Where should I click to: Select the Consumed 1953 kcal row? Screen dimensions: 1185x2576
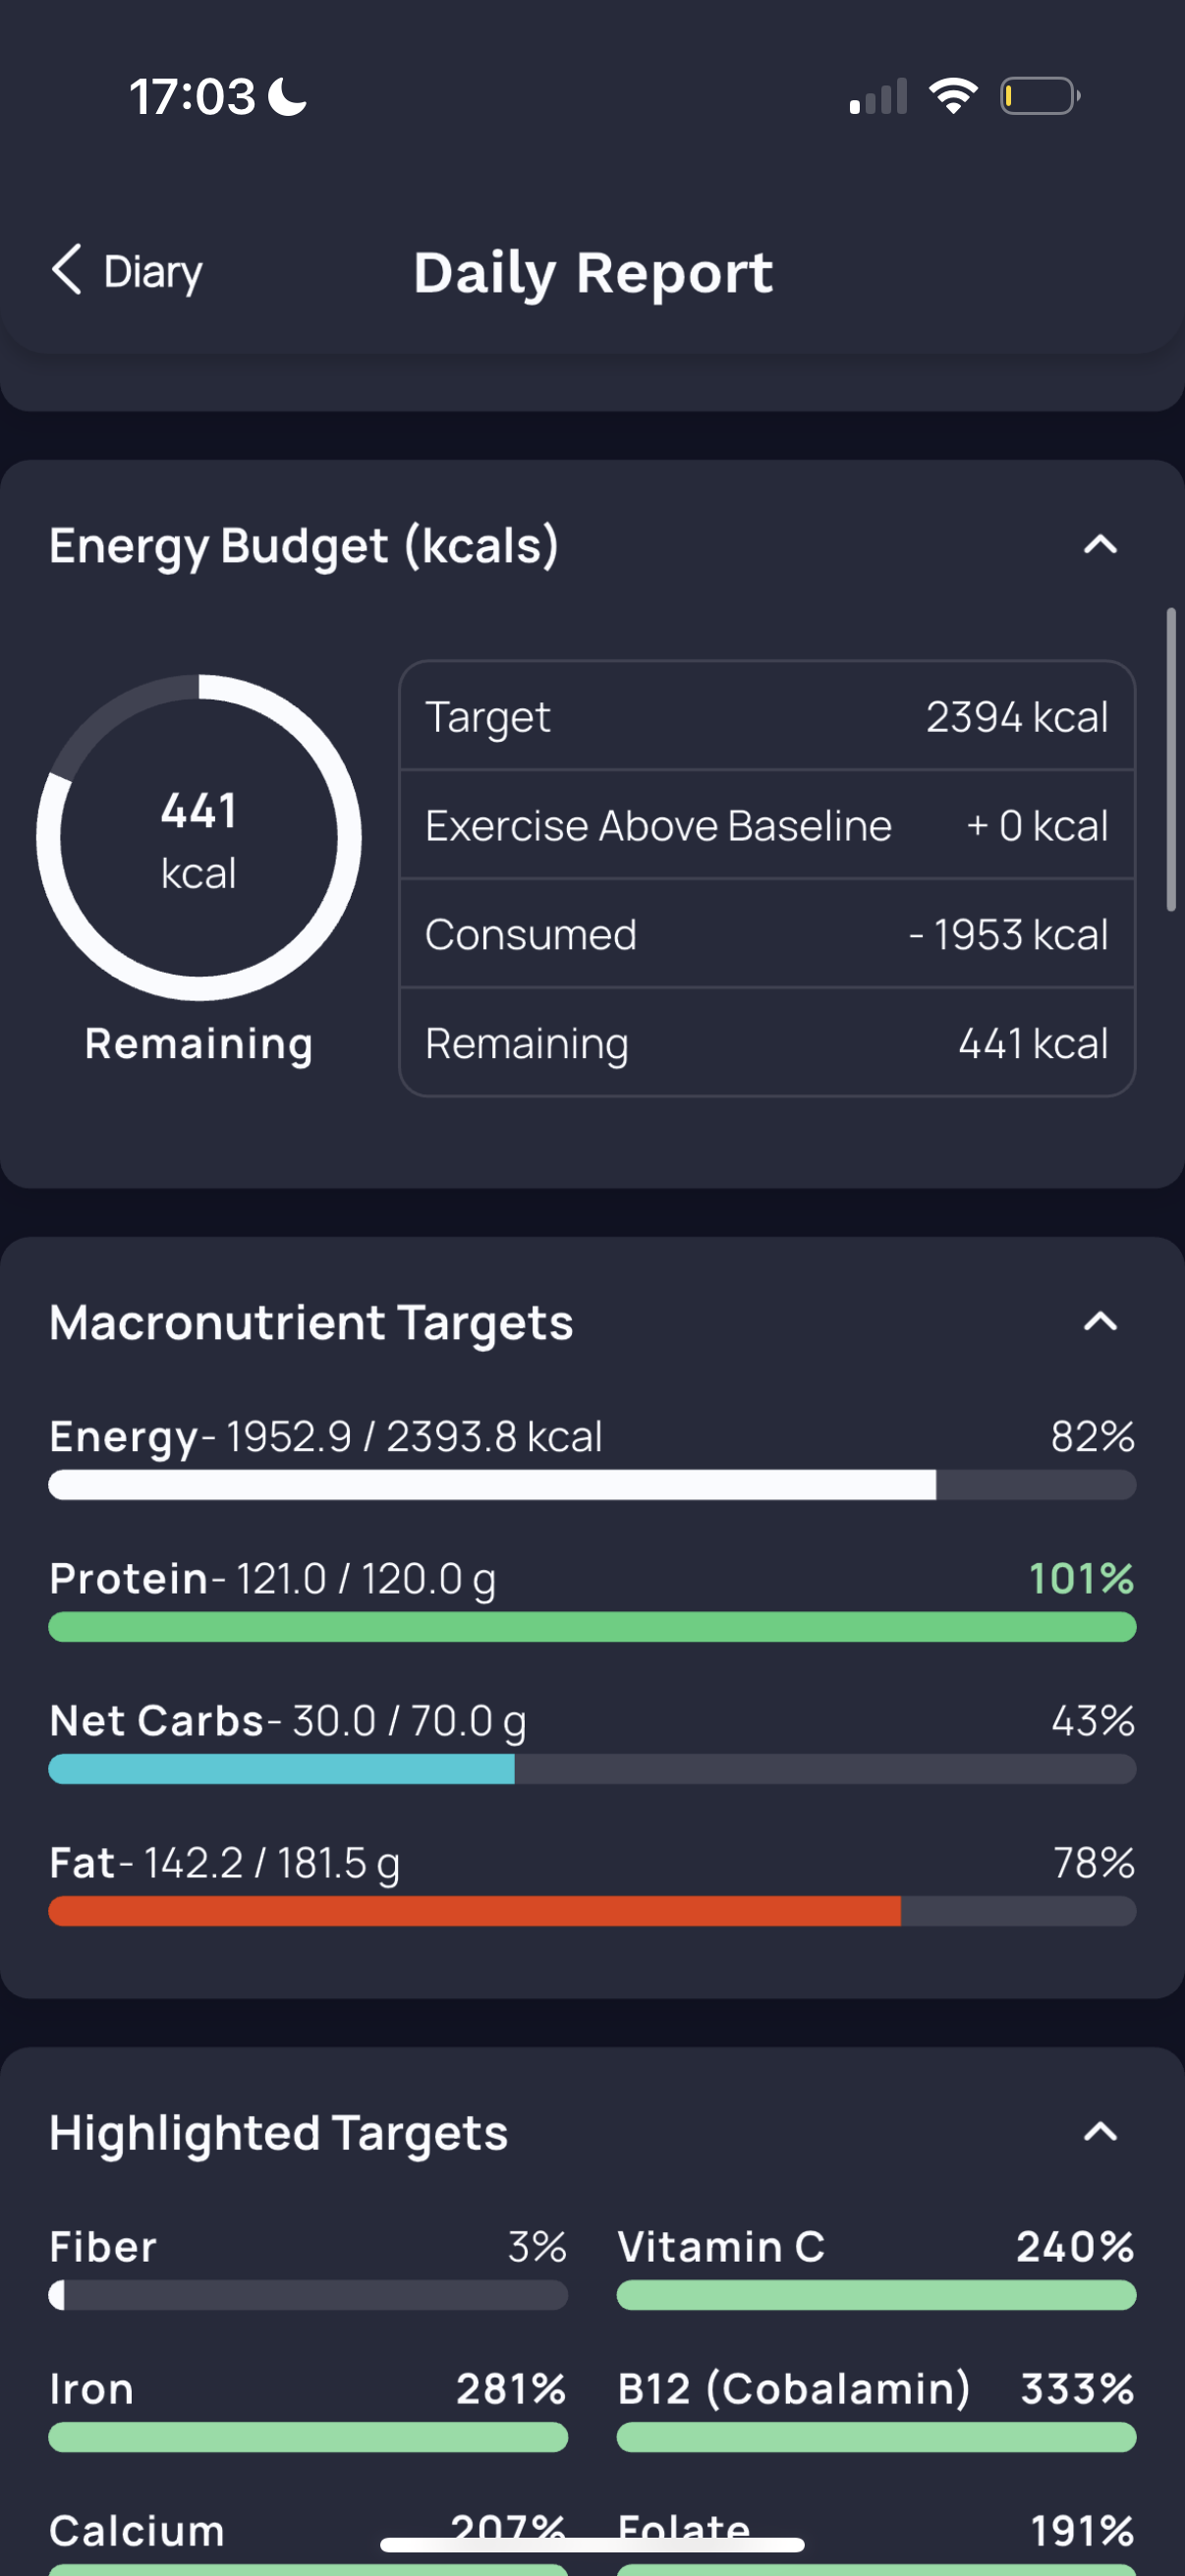[x=767, y=934]
